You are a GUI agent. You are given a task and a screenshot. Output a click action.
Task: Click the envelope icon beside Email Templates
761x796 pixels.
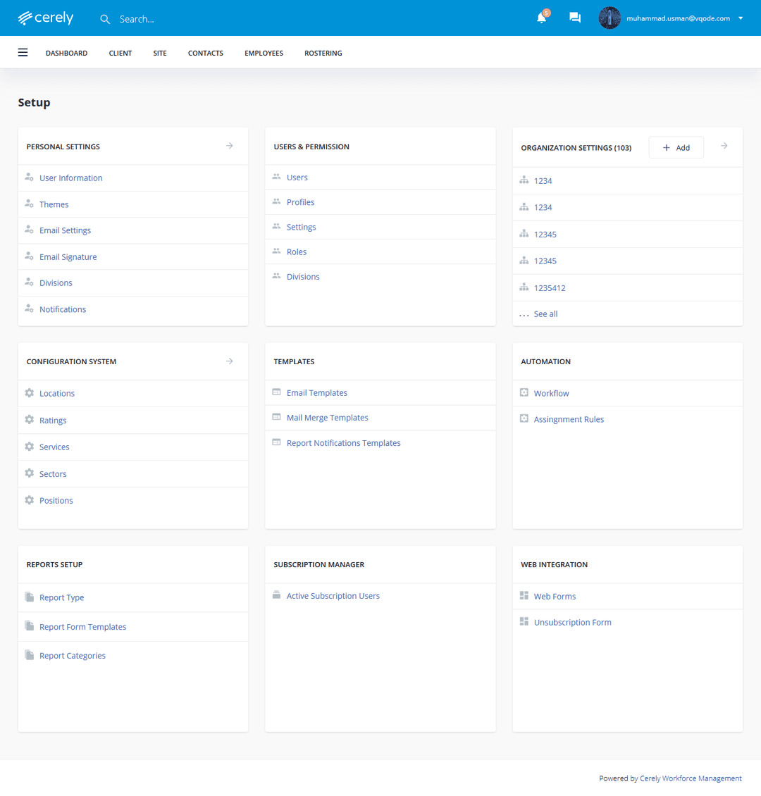tap(276, 392)
